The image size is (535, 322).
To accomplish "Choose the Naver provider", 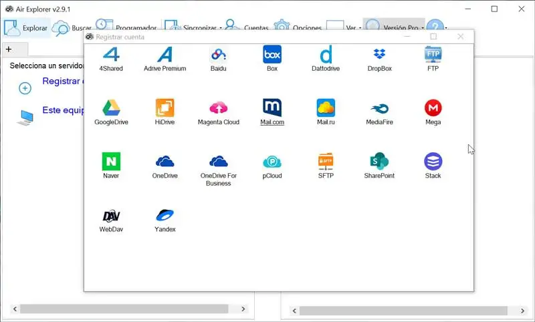I will 111,166.
